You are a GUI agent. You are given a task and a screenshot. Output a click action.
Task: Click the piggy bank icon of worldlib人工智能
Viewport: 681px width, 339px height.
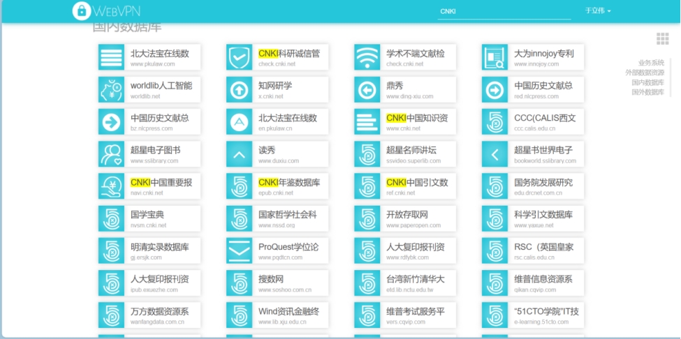tap(111, 89)
